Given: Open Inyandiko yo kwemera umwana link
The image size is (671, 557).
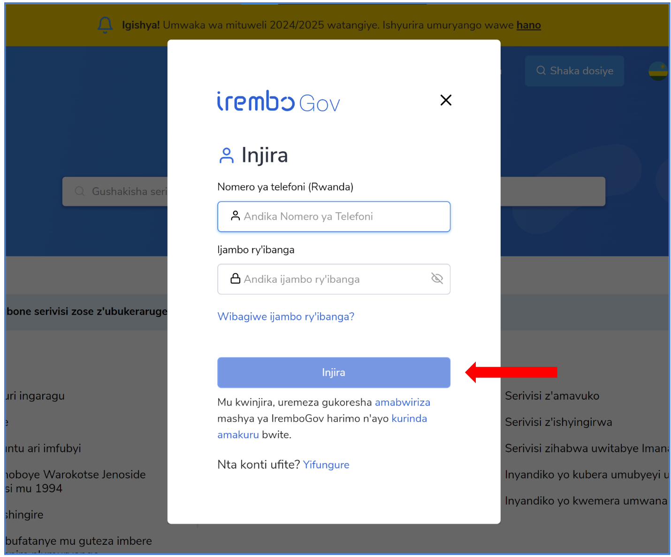Looking at the screenshot, I should click(x=586, y=501).
